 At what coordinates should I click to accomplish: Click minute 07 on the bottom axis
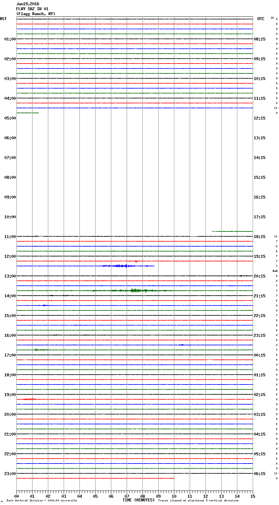coord(127,496)
